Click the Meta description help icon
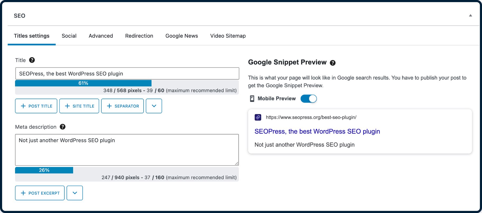Image resolution: width=482 pixels, height=213 pixels. pos(63,127)
